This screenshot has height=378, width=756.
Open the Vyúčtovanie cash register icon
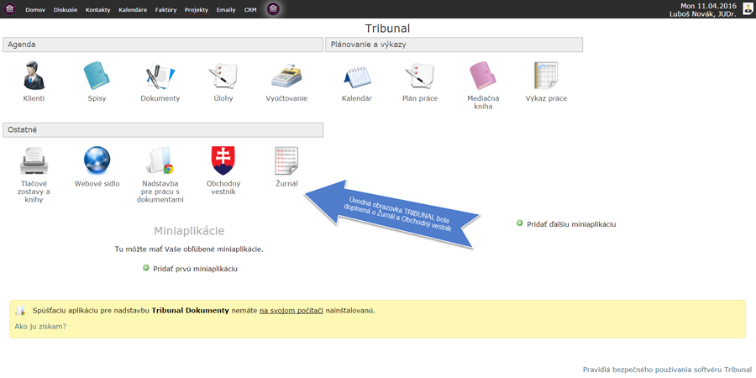[286, 76]
